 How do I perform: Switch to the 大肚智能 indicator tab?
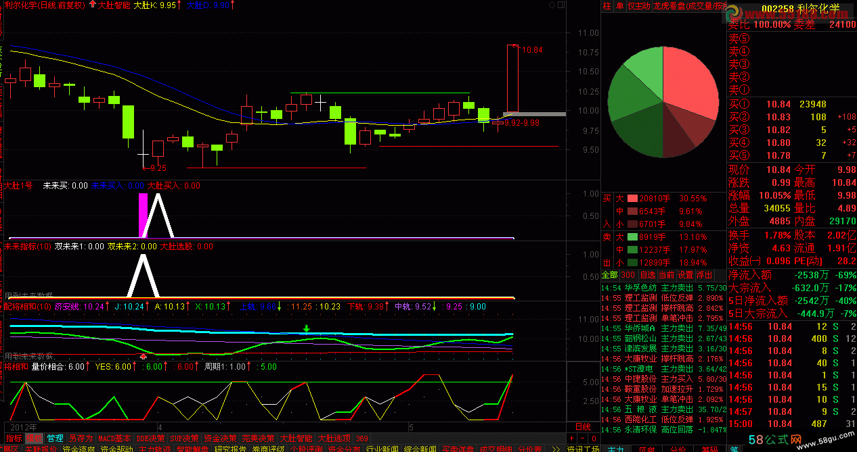coord(296,438)
